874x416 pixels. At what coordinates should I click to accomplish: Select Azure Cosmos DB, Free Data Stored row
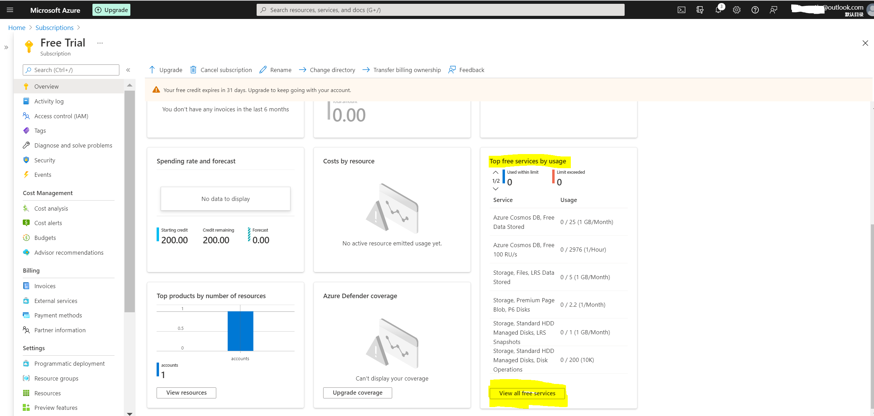tap(558, 222)
